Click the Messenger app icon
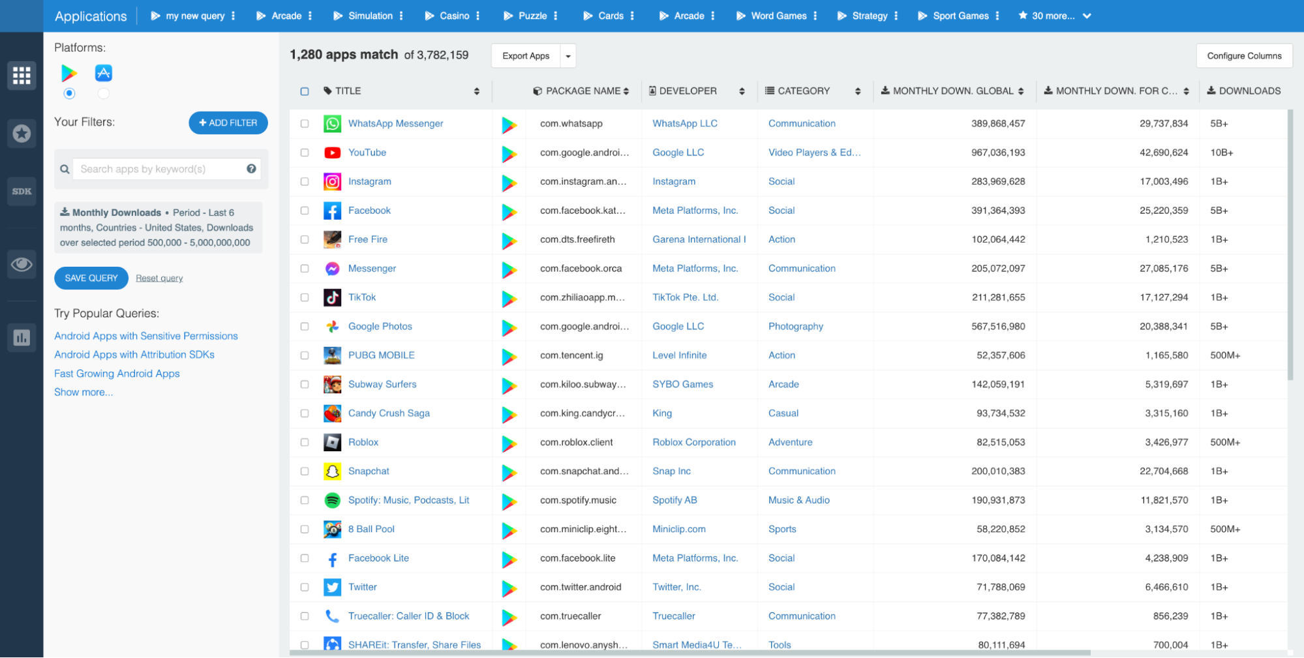Screen dimensions: 1304x658 (332, 269)
